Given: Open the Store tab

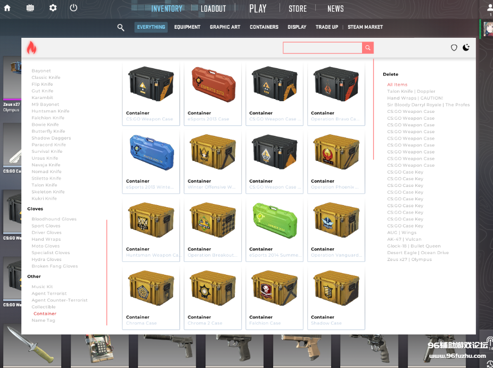Looking at the screenshot, I should coord(297,9).
